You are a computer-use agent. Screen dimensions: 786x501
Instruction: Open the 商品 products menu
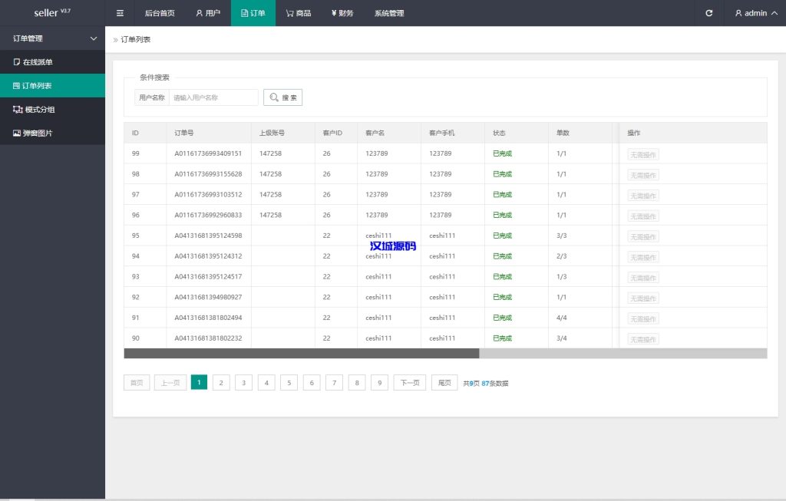298,13
